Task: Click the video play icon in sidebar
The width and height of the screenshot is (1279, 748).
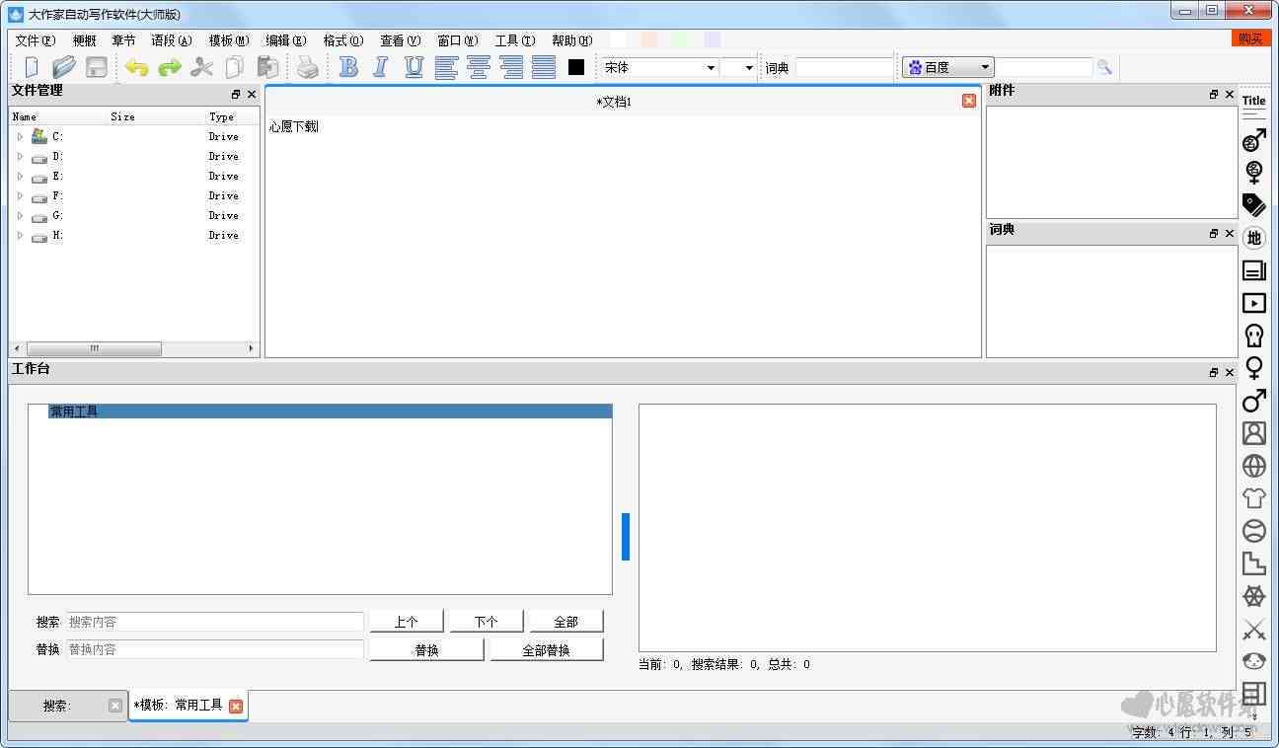Action: click(1253, 303)
